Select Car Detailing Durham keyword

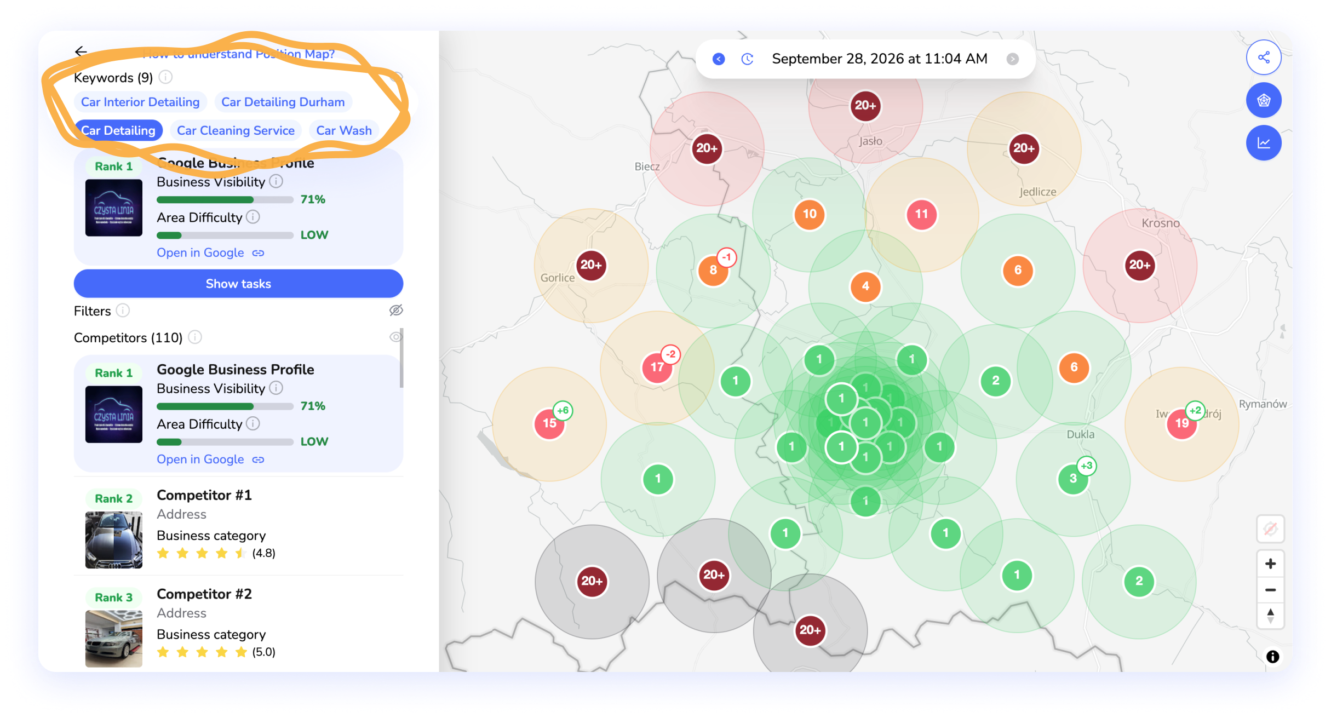tap(283, 102)
